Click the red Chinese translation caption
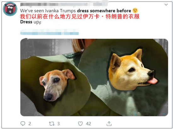173x129 pixels. 80,16
